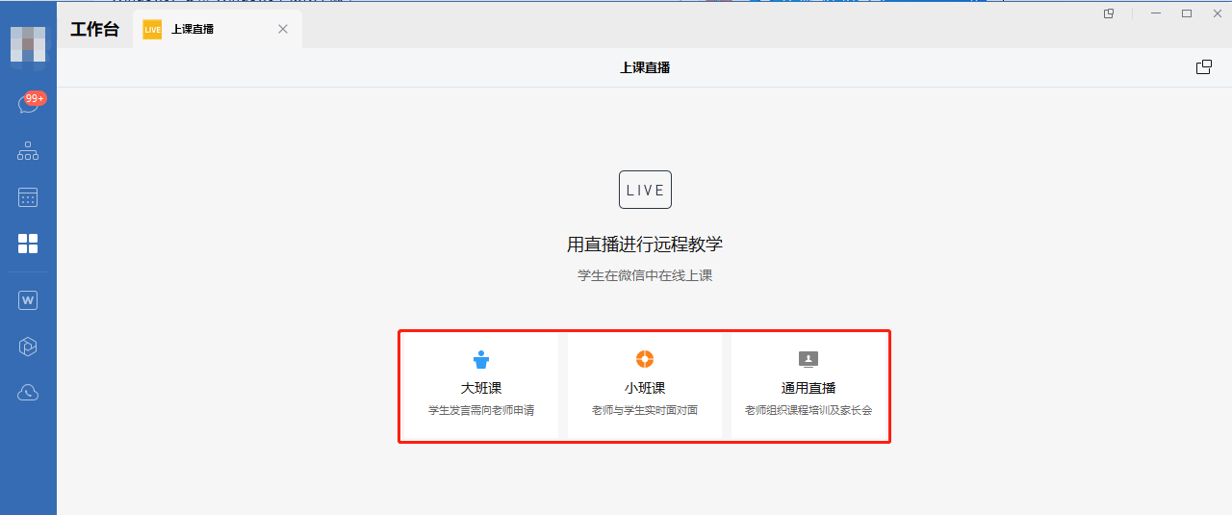
Task: Choose the 通用直播 card
Action: [x=808, y=386]
